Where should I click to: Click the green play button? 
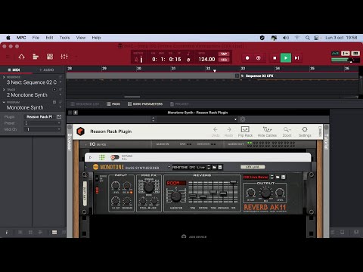click(286, 58)
